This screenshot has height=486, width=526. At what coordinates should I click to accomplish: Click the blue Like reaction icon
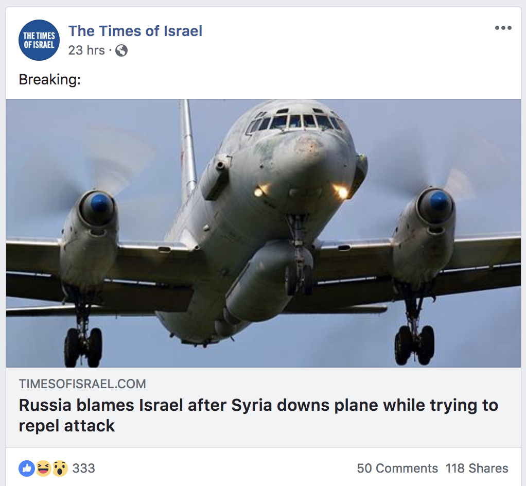[27, 468]
